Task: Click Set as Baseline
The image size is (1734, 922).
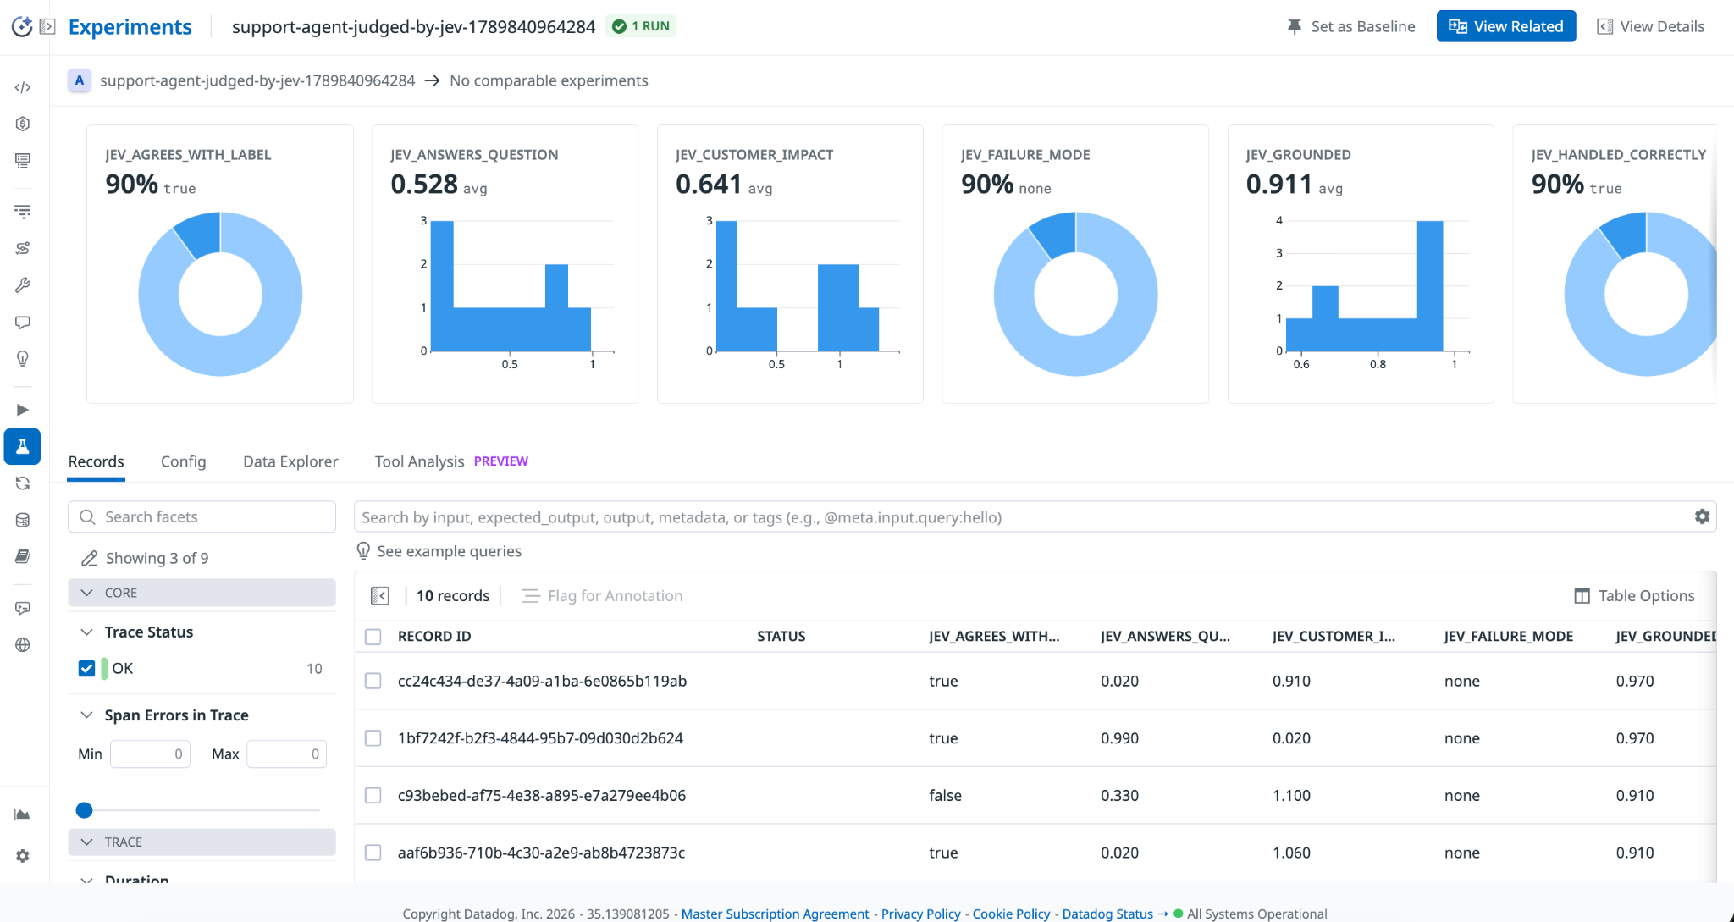Action: click(x=1350, y=26)
